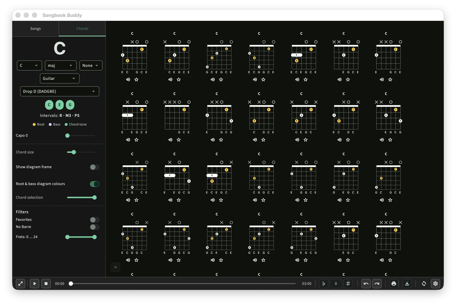This screenshot has width=456, height=305.
Task: Play sound of fourth chord in third row
Action: click(255, 200)
